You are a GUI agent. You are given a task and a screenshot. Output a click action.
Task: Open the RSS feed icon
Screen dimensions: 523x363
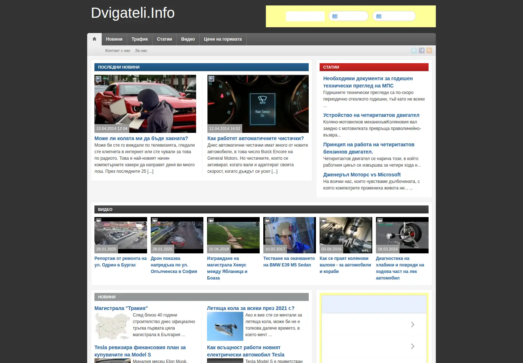click(429, 50)
